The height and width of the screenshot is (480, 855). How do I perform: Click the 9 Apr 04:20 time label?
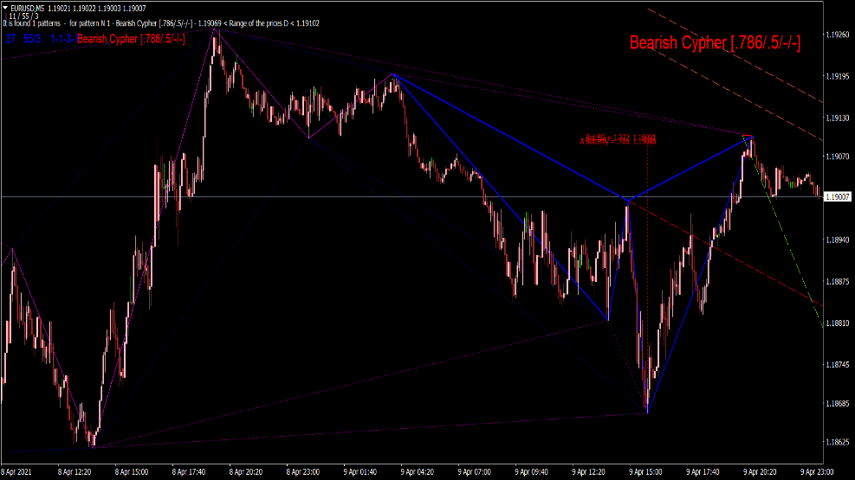coord(418,472)
